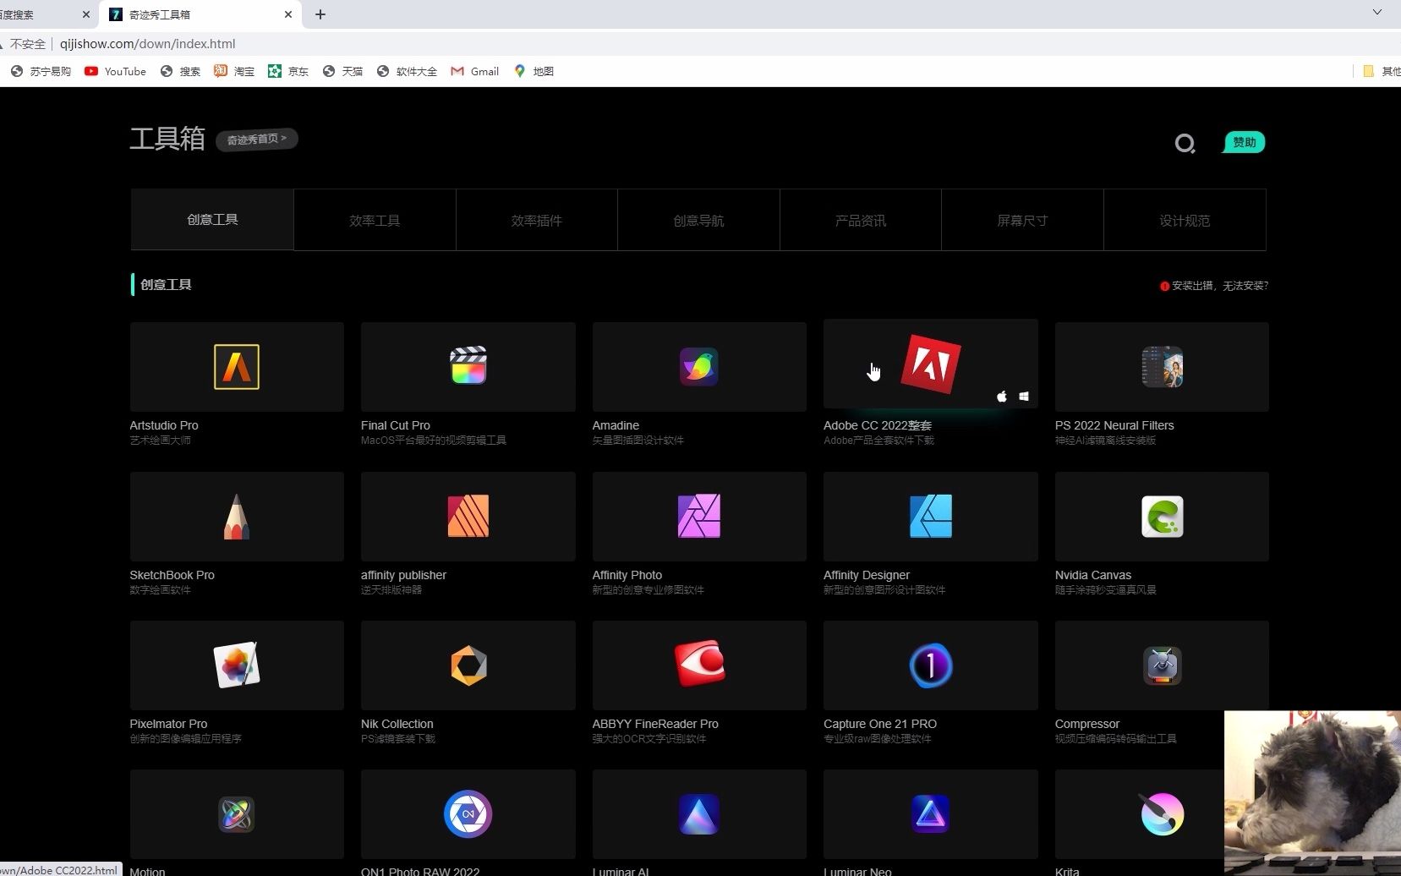Open the 淘宝 bookmark
1401x876 pixels.
(x=234, y=72)
